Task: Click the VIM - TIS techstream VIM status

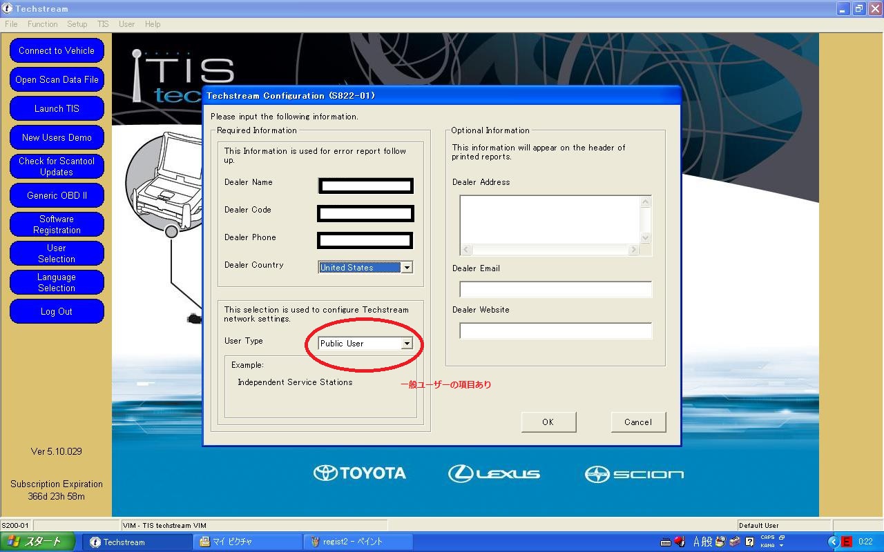Action: click(x=164, y=526)
